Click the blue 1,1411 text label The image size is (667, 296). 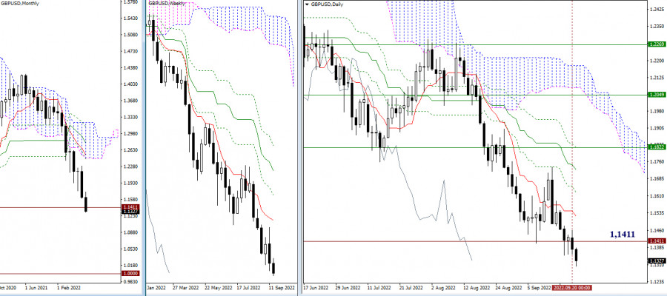[623, 234]
